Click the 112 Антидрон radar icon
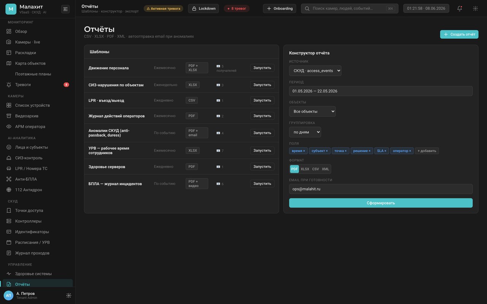 pyautogui.click(x=9, y=190)
